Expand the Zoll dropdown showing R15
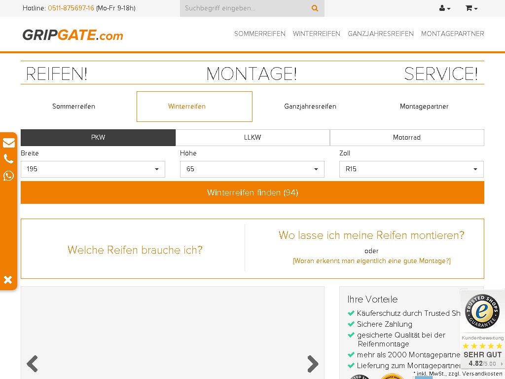The image size is (505, 379). point(411,169)
